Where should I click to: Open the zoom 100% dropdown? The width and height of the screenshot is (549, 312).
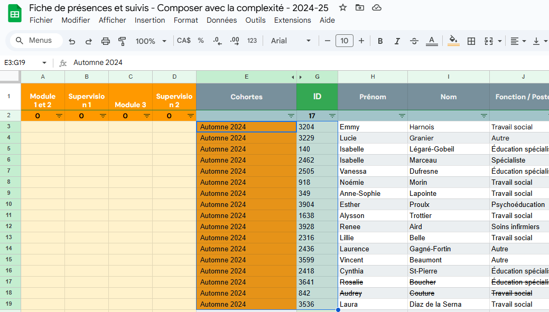pyautogui.click(x=151, y=41)
